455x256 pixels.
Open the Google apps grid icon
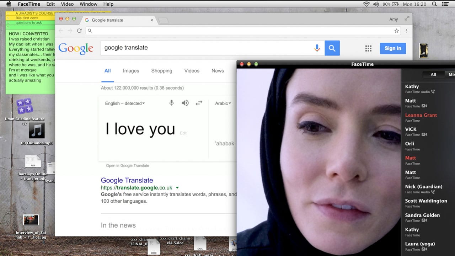(x=368, y=48)
